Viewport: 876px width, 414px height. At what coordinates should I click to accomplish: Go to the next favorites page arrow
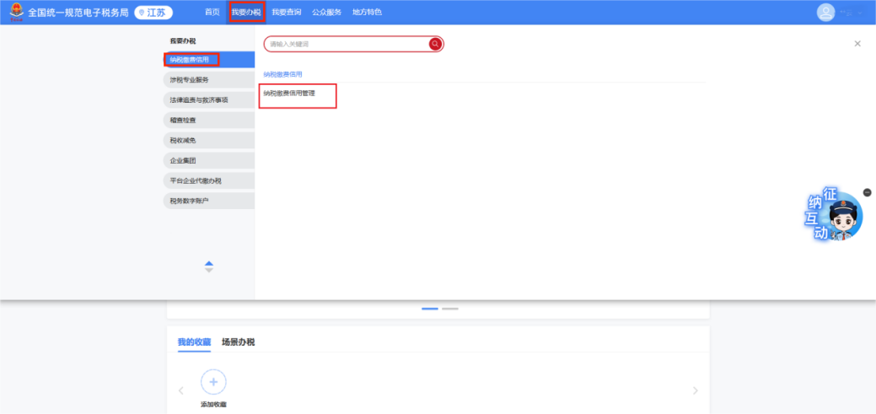pyautogui.click(x=695, y=390)
